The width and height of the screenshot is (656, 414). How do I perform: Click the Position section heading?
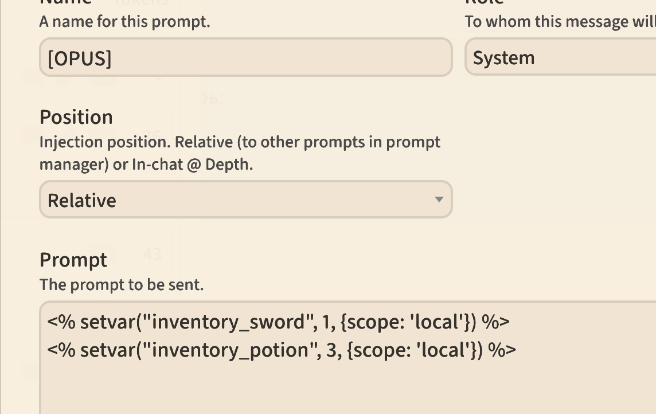click(76, 117)
